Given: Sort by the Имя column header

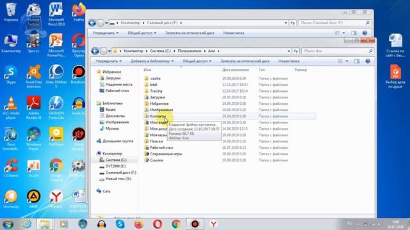Looking at the screenshot, I should click(147, 70).
